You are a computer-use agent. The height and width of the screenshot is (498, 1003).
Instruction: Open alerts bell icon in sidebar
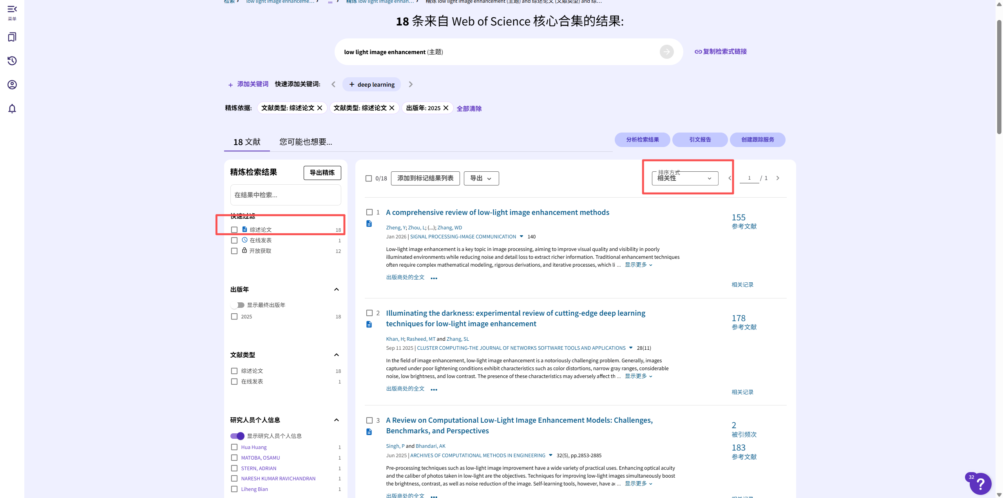(12, 109)
